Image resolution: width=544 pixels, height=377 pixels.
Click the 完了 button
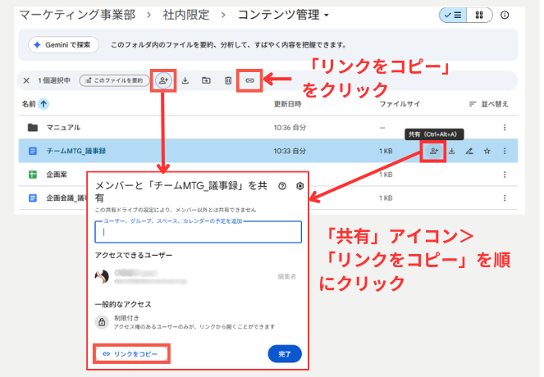coord(285,354)
